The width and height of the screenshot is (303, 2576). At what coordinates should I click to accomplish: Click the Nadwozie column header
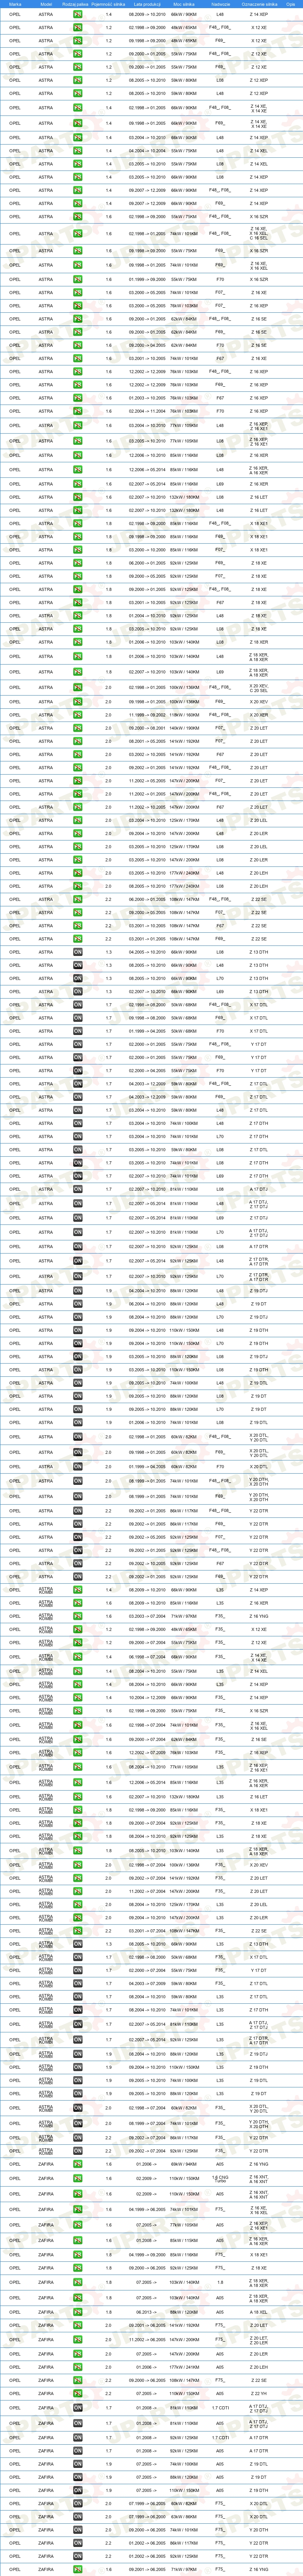pos(220,4)
